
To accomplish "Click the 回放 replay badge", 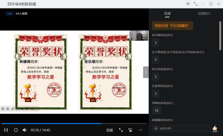I will point(10,14).
